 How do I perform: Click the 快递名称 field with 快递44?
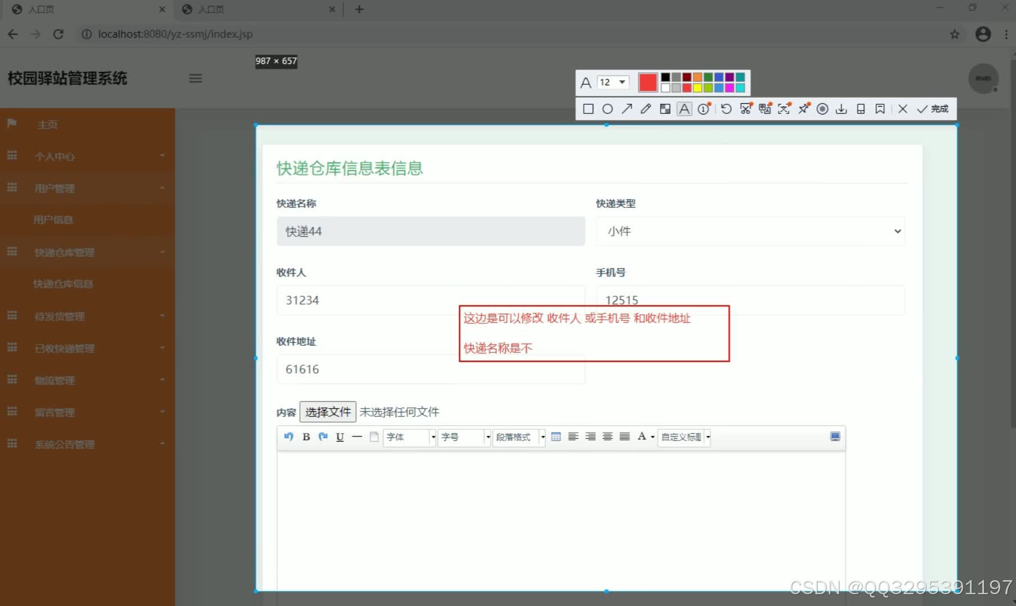(x=430, y=231)
